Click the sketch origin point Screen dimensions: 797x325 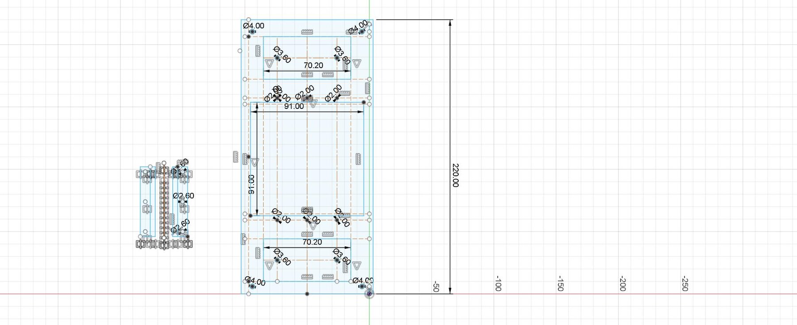pyautogui.click(x=369, y=294)
